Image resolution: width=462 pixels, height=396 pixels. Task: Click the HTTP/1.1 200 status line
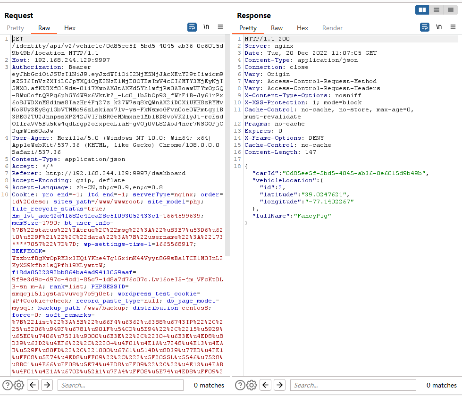(267, 39)
